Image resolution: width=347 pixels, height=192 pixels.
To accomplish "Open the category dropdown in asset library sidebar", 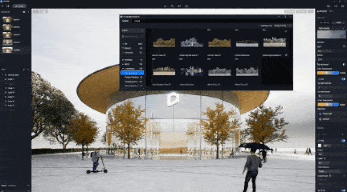I will 133,31.
